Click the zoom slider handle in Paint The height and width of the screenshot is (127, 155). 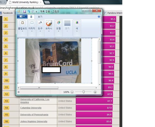click(x=84, y=92)
